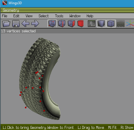Open the Help menu
Screen dimensions: 134x130
coord(90,16)
